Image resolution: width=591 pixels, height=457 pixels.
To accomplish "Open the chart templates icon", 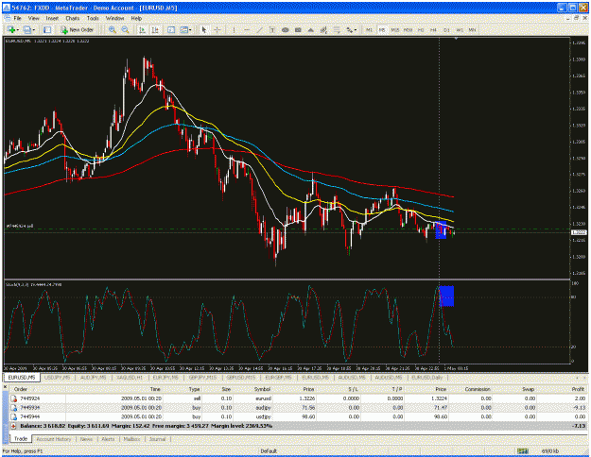I will (x=184, y=29).
